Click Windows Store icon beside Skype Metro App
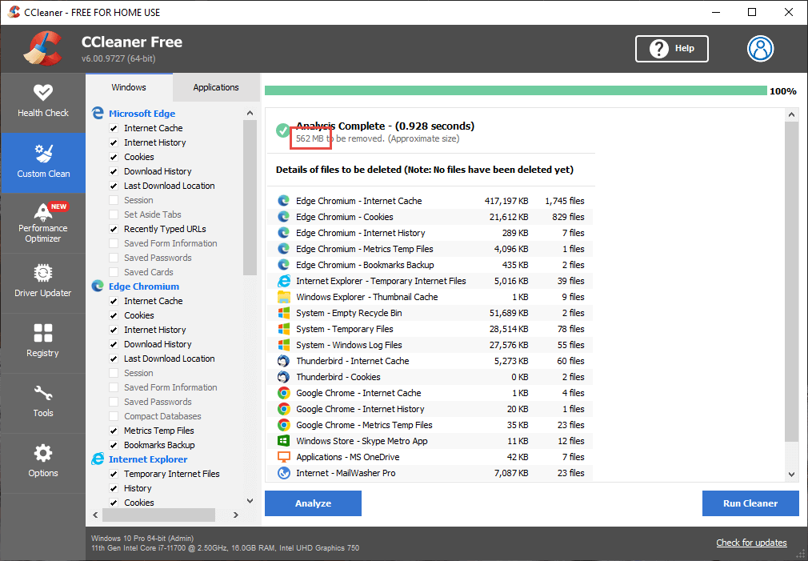The width and height of the screenshot is (808, 561). (x=283, y=441)
